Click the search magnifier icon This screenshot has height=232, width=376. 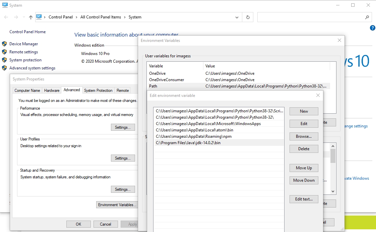coord(367,17)
